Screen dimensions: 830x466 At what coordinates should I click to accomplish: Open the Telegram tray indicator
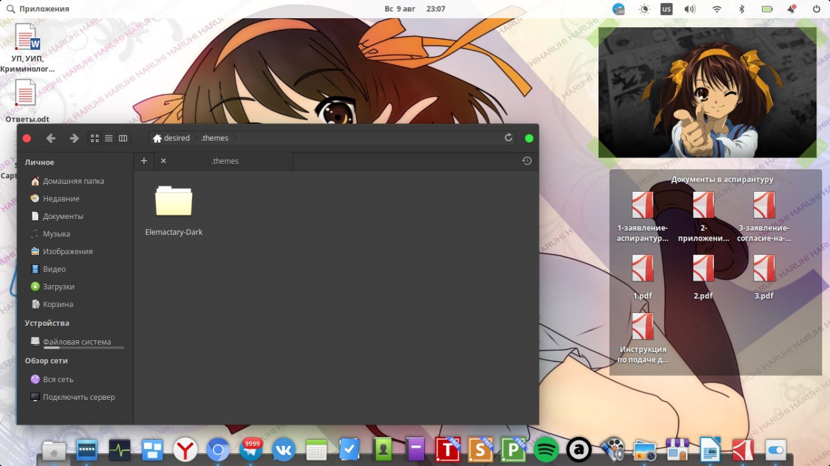(619, 9)
